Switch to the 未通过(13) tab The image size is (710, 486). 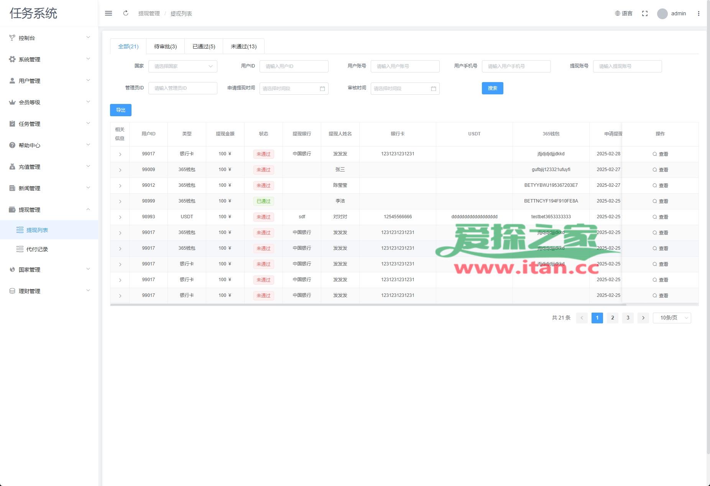(x=243, y=46)
